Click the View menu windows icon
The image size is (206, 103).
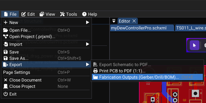pyautogui.click(x=42, y=14)
